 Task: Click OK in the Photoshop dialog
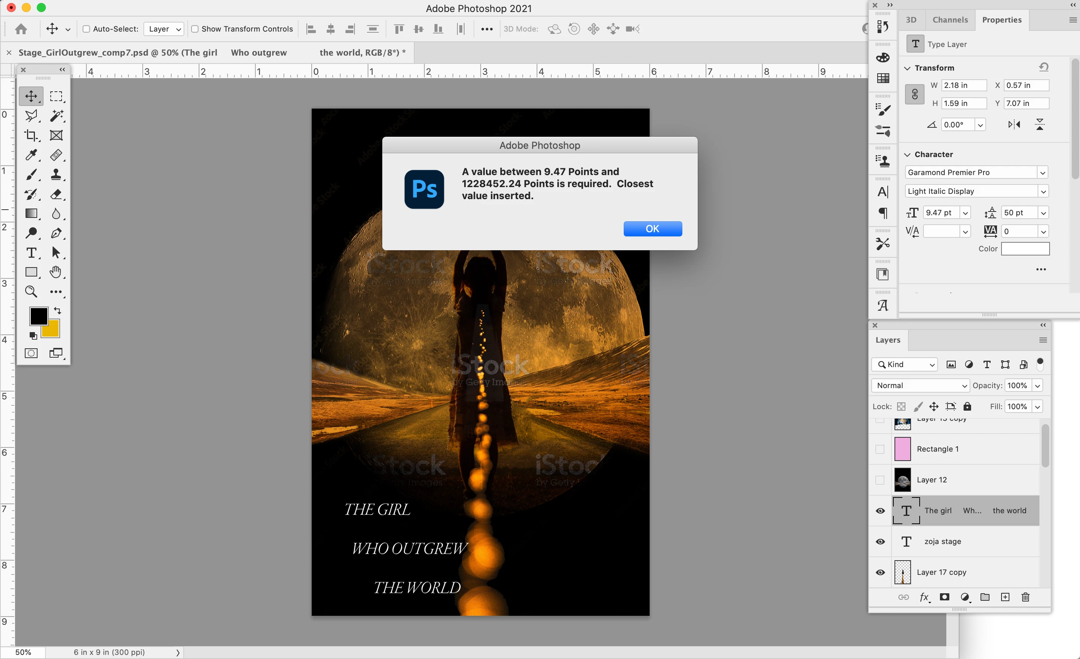[x=652, y=229]
